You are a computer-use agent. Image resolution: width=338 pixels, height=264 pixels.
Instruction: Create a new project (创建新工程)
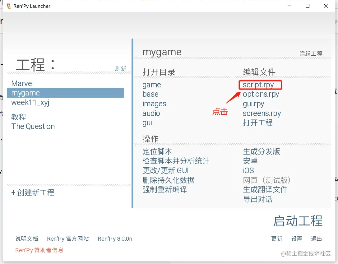coord(34,193)
